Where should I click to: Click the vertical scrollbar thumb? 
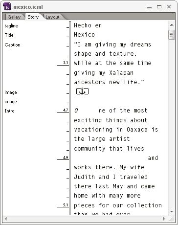click(171, 35)
